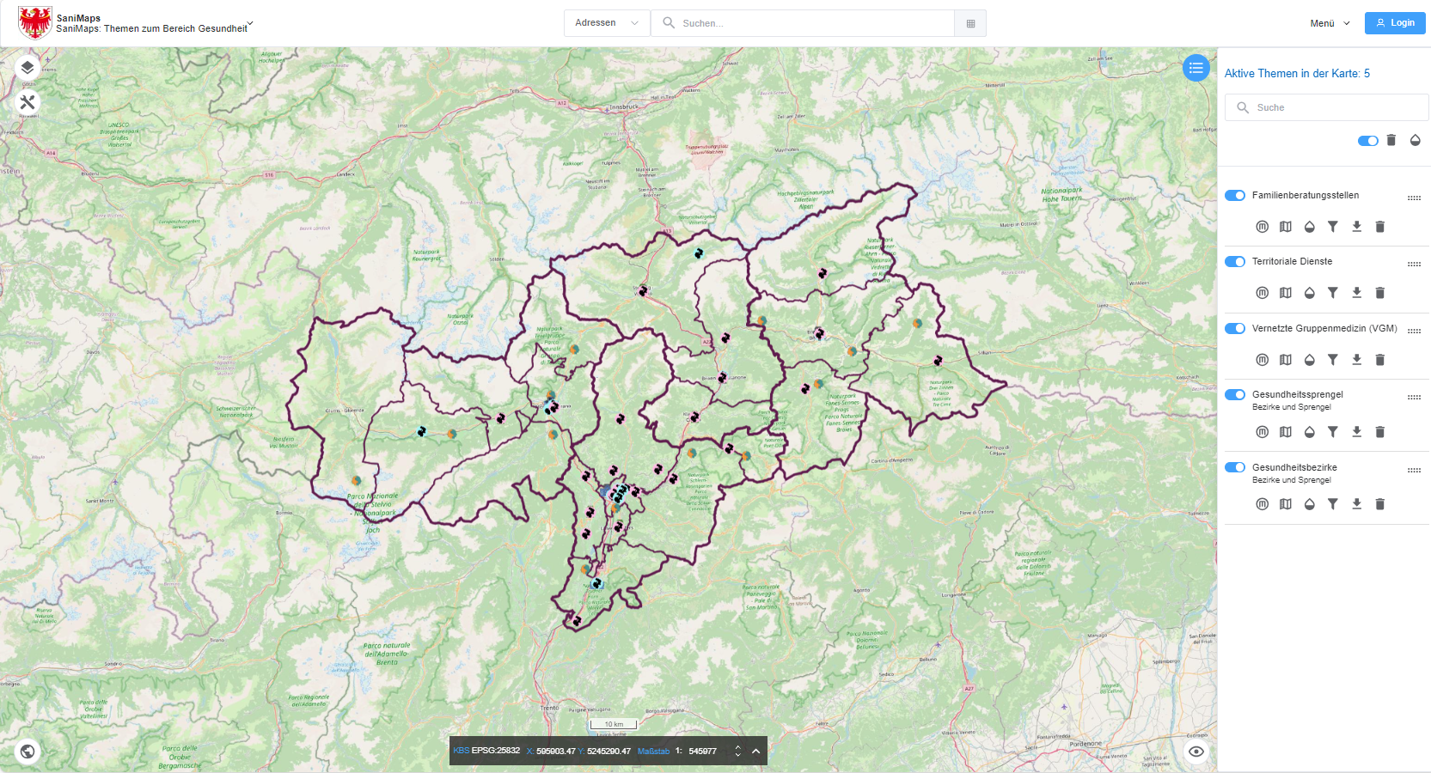
Task: Toggle all active themes switch
Action: point(1367,141)
